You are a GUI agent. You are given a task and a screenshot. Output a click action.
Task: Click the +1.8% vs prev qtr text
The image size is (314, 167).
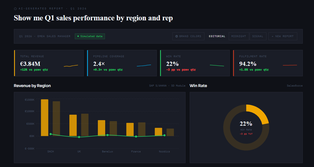(254, 70)
